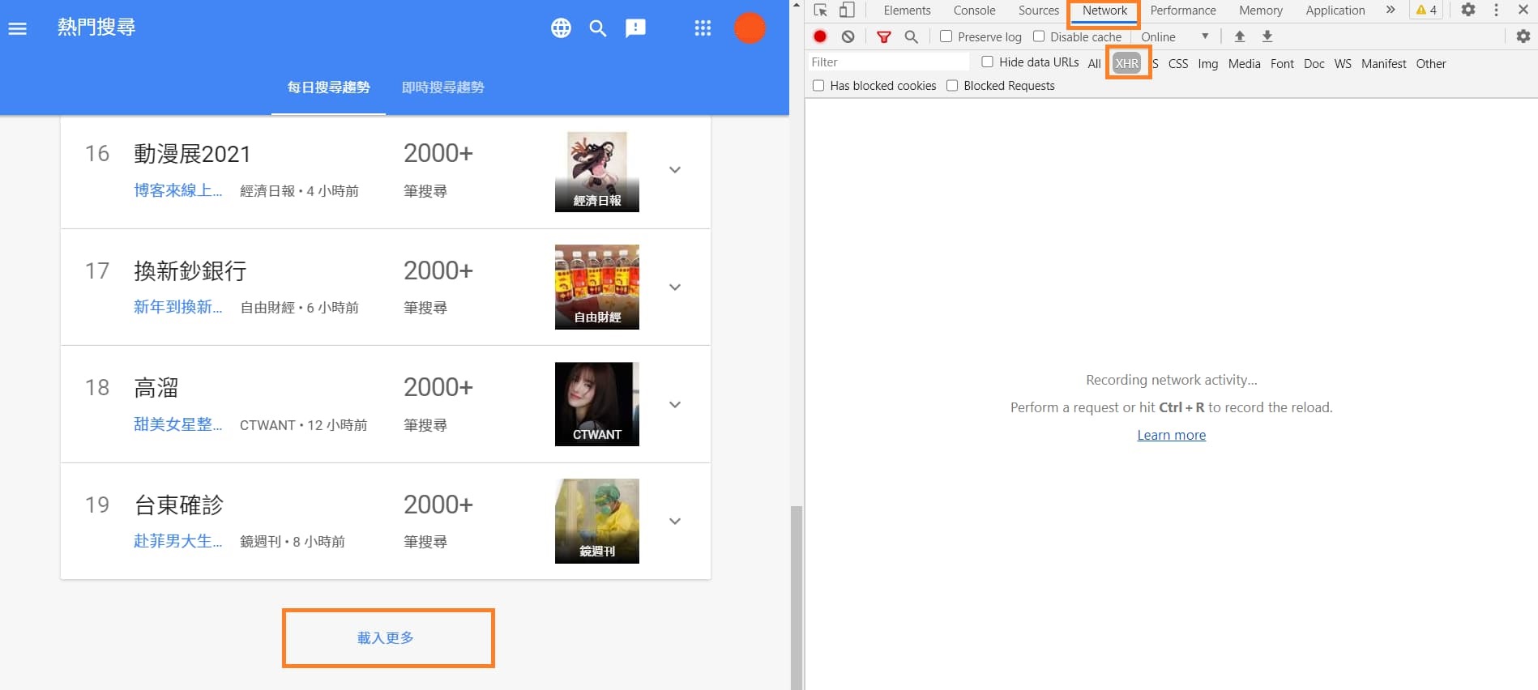Show more DevTools tabs chevron

pyautogui.click(x=1391, y=10)
